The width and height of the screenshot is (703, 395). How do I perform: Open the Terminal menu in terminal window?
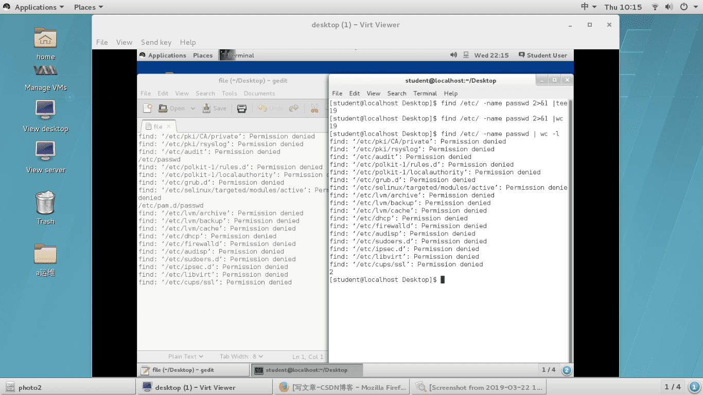(x=425, y=93)
